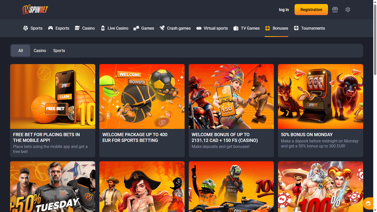
Task: Click the TV Games icon
Action: coord(236,28)
